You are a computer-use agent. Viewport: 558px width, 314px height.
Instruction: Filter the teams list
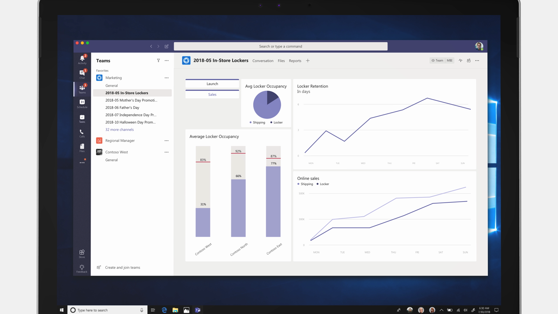pos(158,60)
